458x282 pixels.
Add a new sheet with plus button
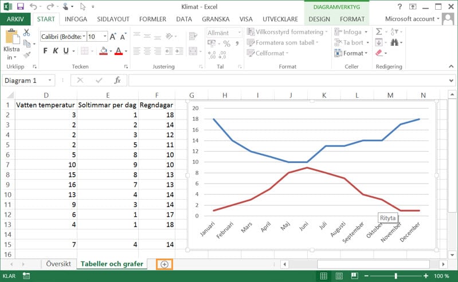pyautogui.click(x=165, y=264)
